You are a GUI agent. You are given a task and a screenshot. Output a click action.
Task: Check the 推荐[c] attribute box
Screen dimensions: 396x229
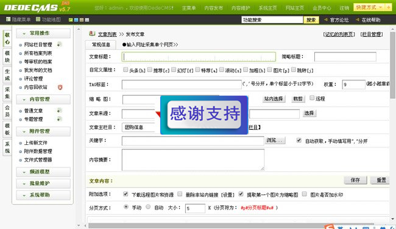(150, 69)
